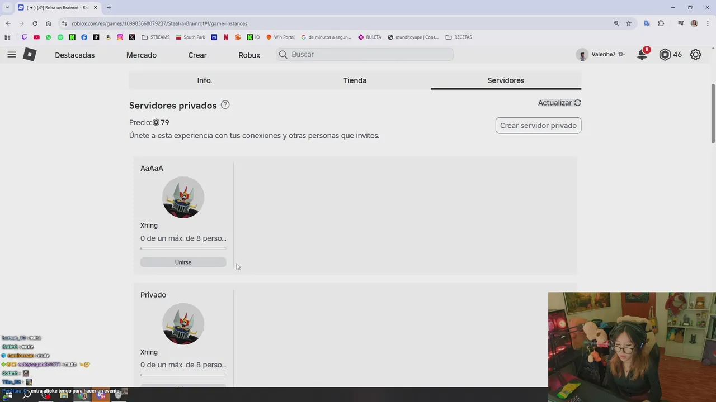Open the TikTok bookmark
The width and height of the screenshot is (716, 402).
click(96, 37)
